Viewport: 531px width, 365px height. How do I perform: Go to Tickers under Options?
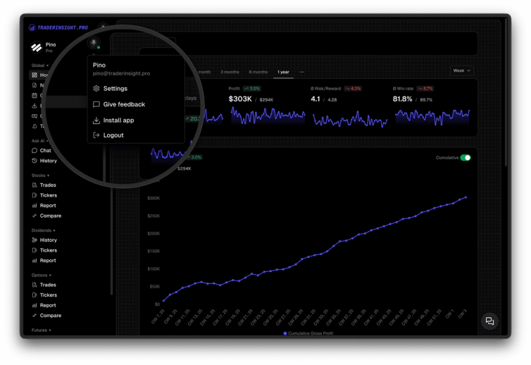coord(44,295)
